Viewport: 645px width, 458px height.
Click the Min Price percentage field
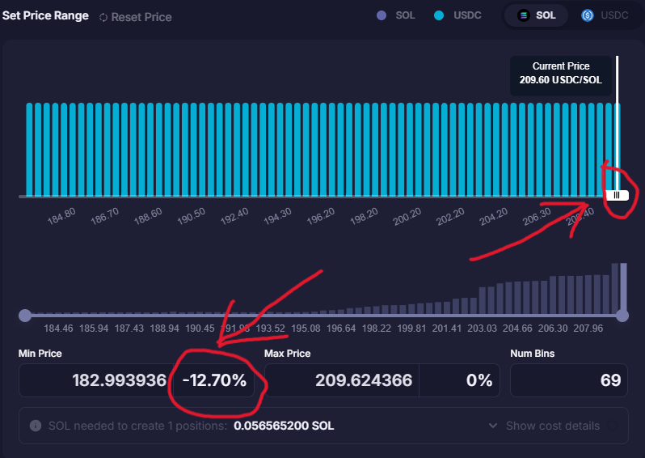point(214,380)
